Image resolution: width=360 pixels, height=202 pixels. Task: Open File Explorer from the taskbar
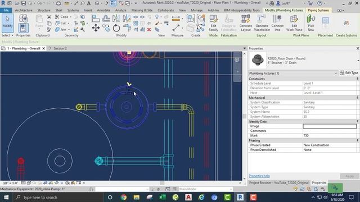(x=137, y=197)
